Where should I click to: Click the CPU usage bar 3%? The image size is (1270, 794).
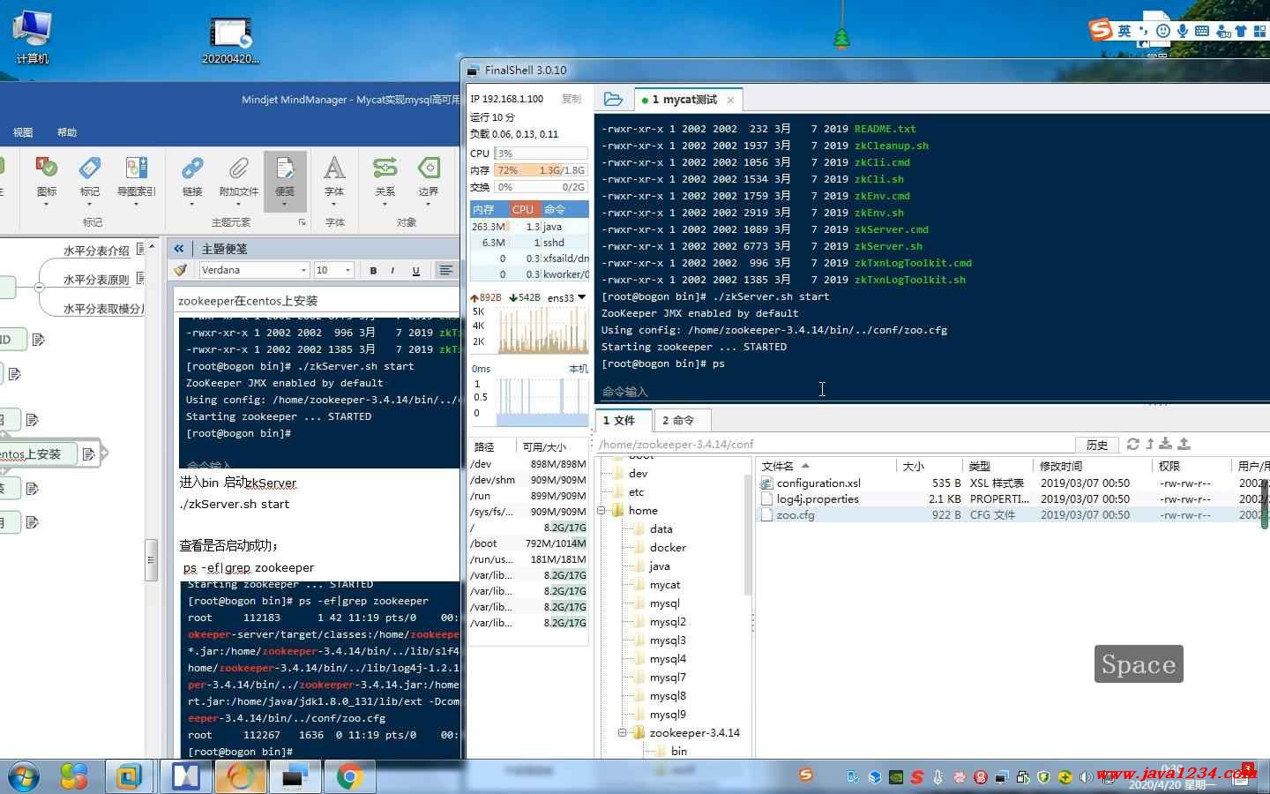(541, 154)
